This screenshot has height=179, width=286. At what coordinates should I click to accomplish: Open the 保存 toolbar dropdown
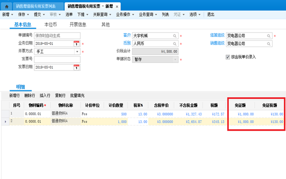point(28,14)
